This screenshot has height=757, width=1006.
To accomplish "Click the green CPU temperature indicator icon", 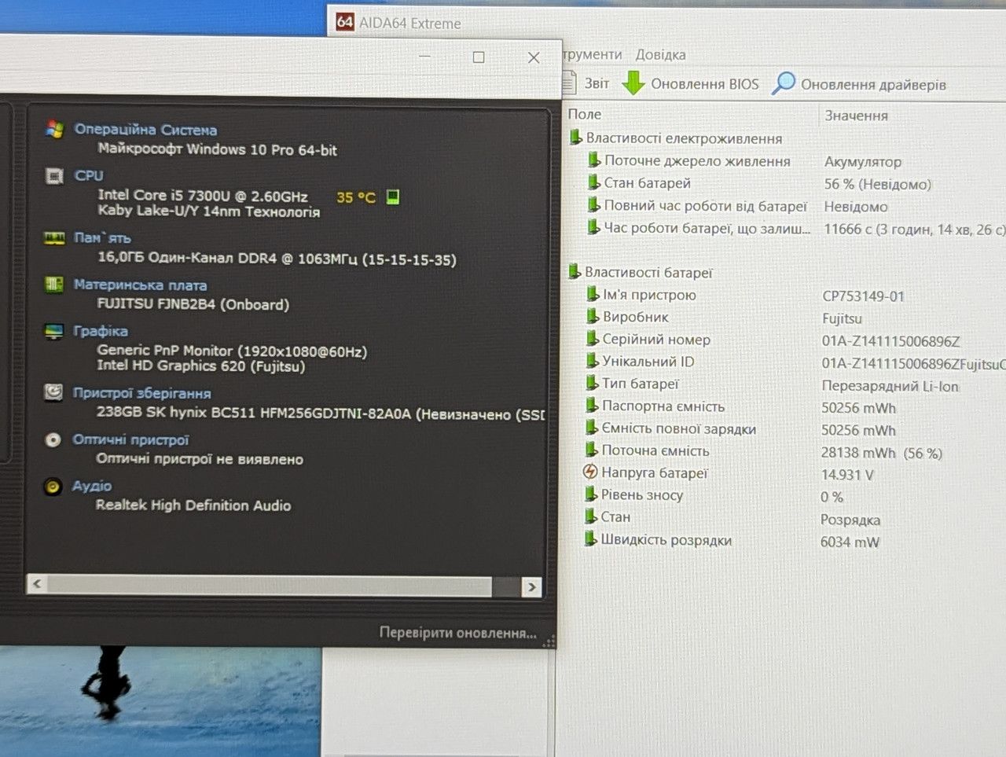I will click(x=393, y=197).
